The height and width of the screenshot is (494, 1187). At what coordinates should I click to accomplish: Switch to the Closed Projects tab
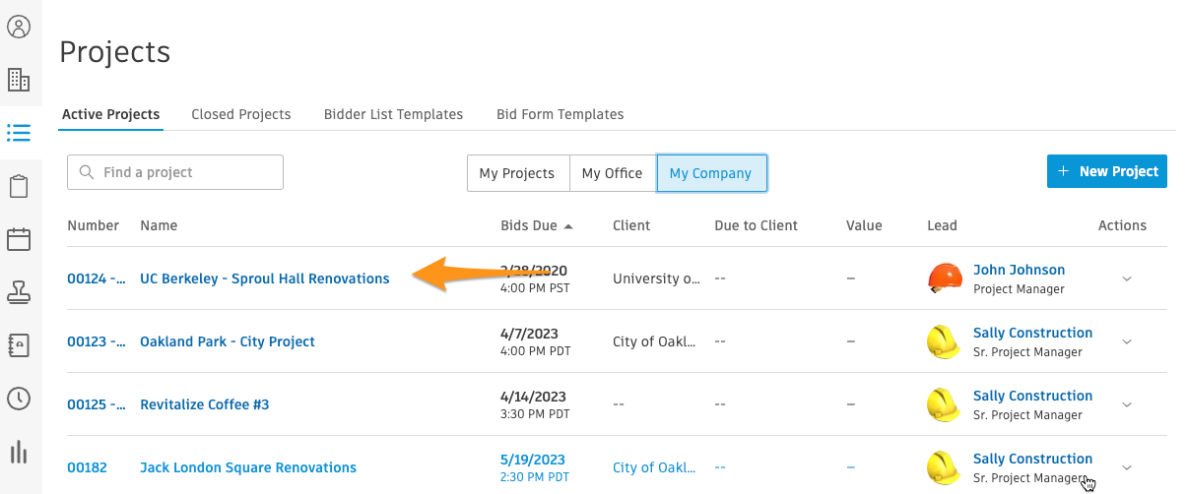click(241, 114)
